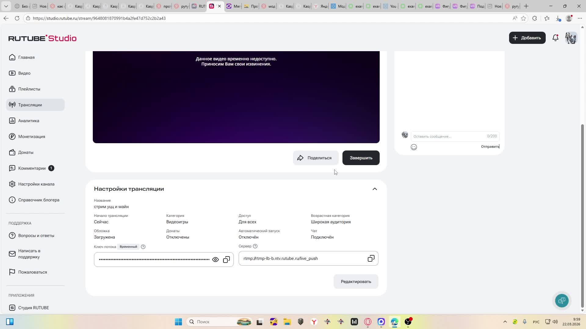Open browser tab list dropdown
This screenshot has height=329, width=586.
click(x=6, y=6)
